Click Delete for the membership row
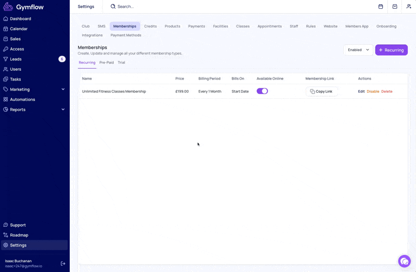This screenshot has width=416, height=272. tap(387, 92)
